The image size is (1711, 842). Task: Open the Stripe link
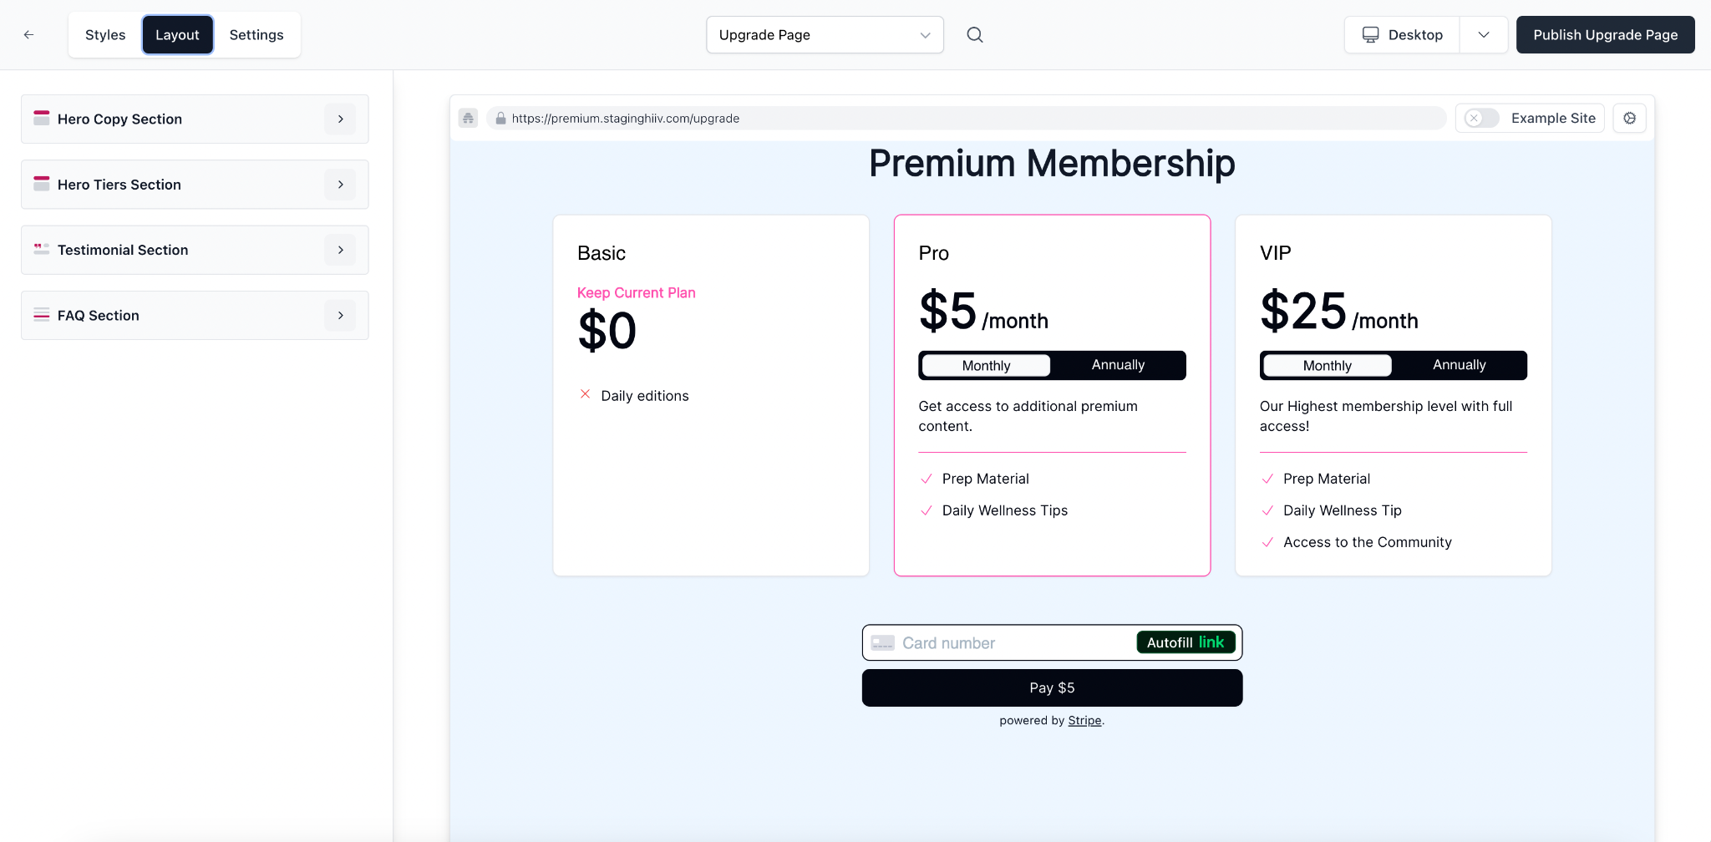point(1084,721)
